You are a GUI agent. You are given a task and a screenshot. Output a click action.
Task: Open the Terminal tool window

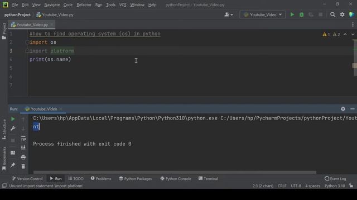tap(208, 179)
